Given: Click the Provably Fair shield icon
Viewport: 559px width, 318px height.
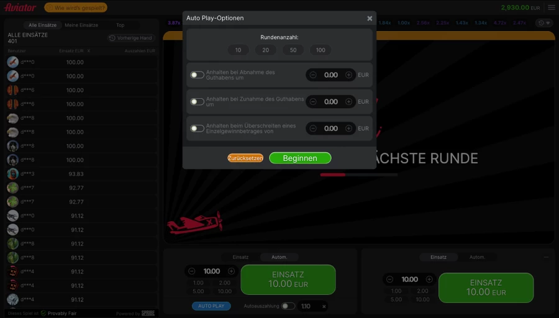Looking at the screenshot, I should (43, 313).
